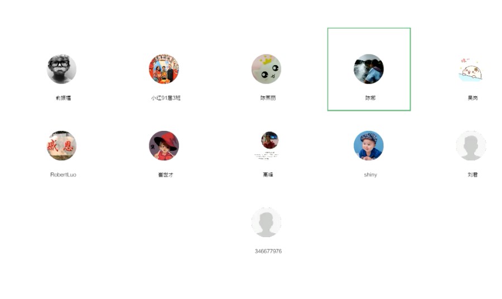Image resolution: width=502 pixels, height=299 pixels.
Task: Click the name under the glasses boy avatar
Action: pos(64,98)
